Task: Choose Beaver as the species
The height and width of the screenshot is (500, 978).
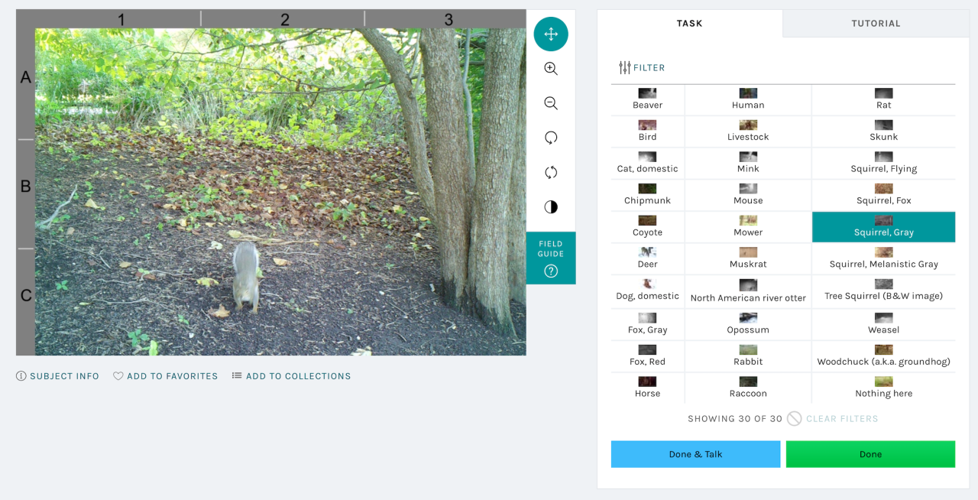Action: point(648,99)
